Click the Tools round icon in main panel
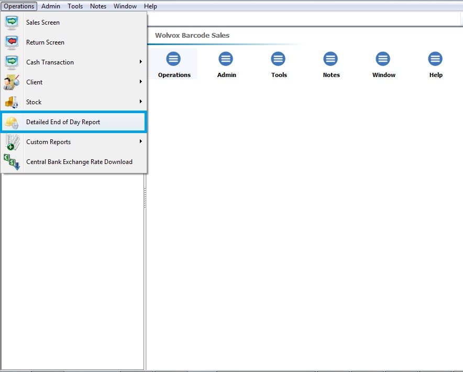The width and height of the screenshot is (463, 372). pos(278,59)
